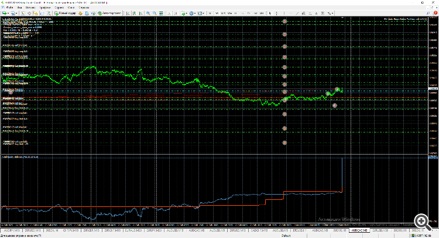Switch chart to Bar Chart mode
Screen dimensions: 439x238
[x=128, y=13]
